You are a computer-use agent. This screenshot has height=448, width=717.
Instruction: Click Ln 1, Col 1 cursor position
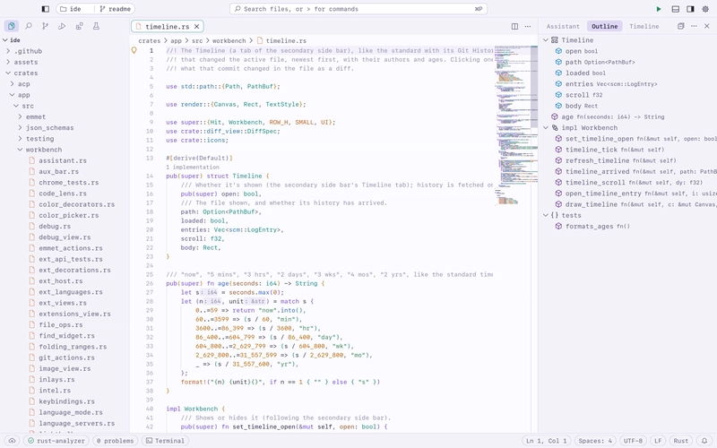[x=547, y=441]
